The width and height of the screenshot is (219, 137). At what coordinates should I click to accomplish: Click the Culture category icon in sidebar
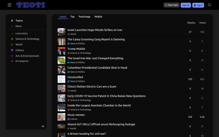click(x=12, y=50)
